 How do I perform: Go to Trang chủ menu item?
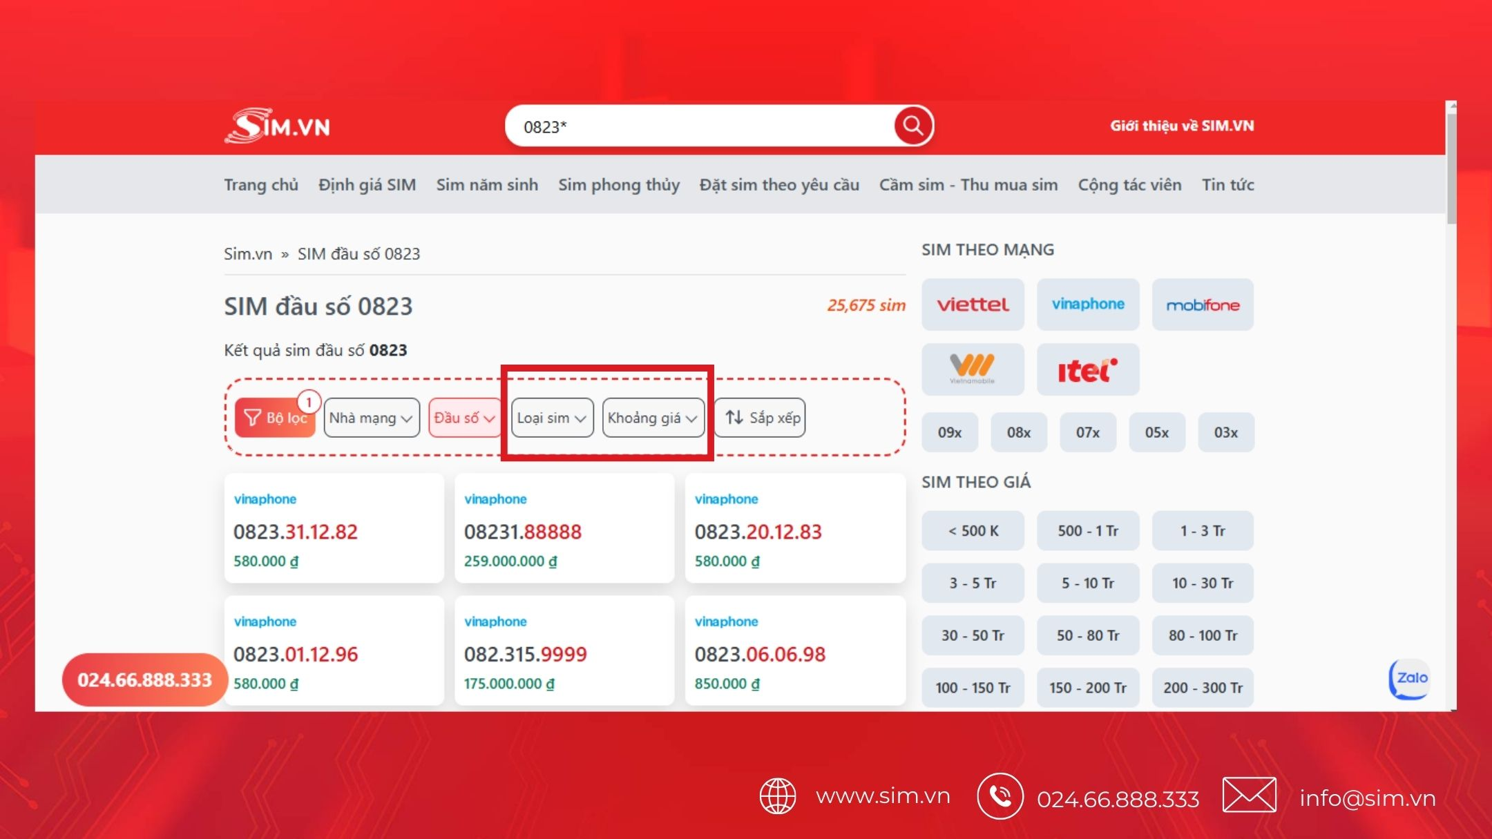pyautogui.click(x=261, y=185)
